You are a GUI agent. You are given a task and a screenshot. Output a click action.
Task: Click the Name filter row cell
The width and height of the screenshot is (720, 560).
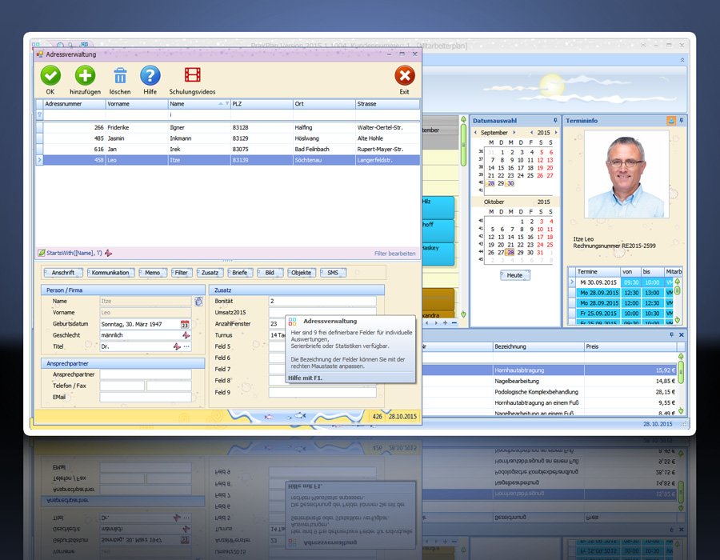(x=199, y=114)
